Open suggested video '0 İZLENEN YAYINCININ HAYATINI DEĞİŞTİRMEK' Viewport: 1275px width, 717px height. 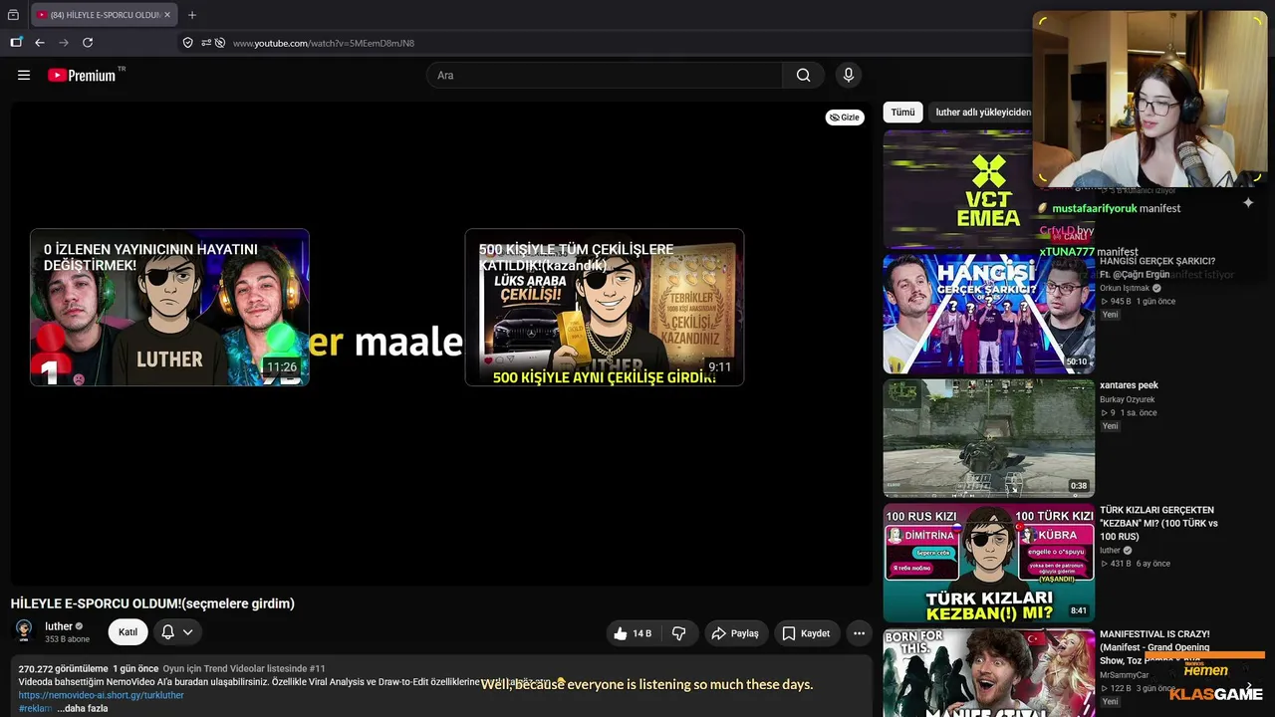(169, 308)
